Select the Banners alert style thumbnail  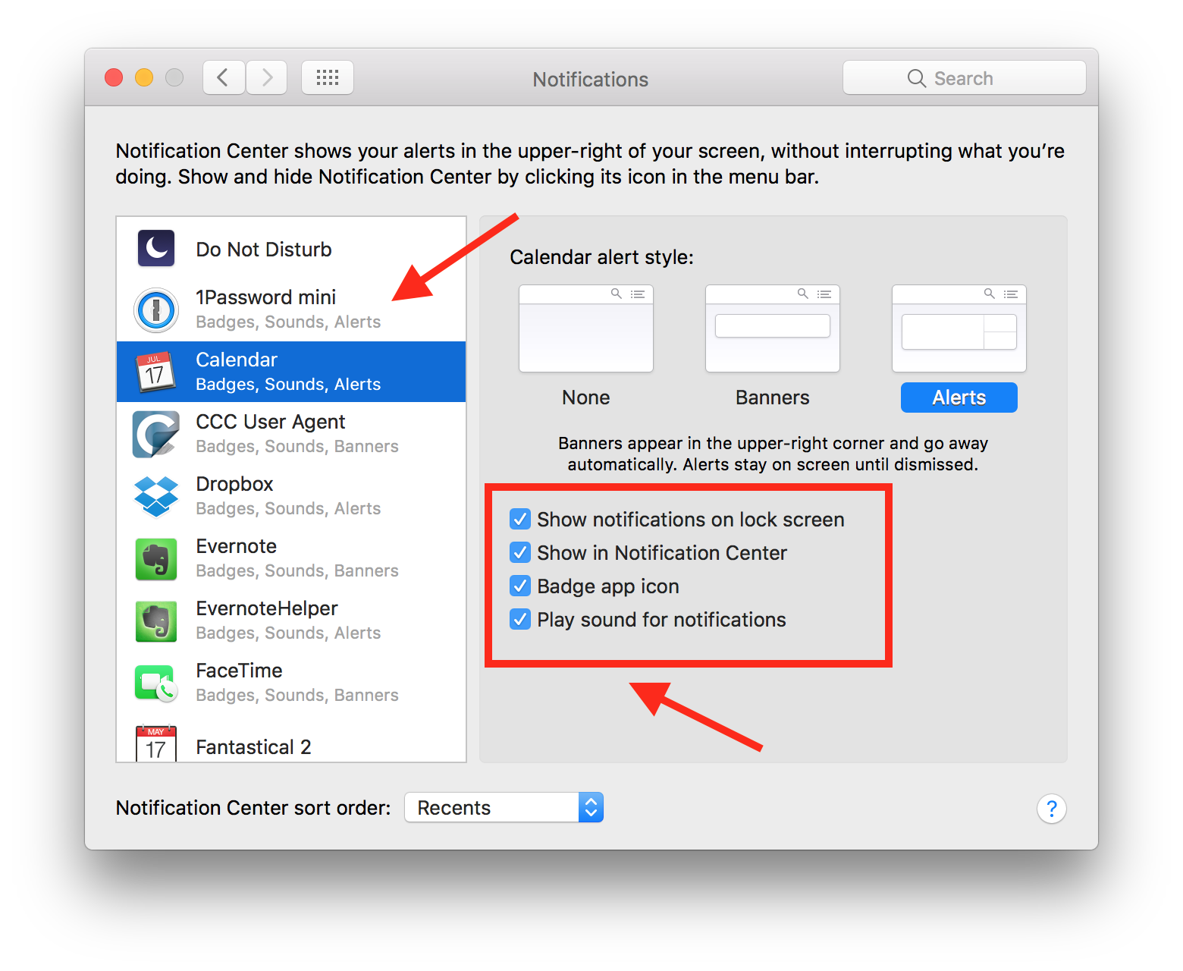pyautogui.click(x=773, y=328)
